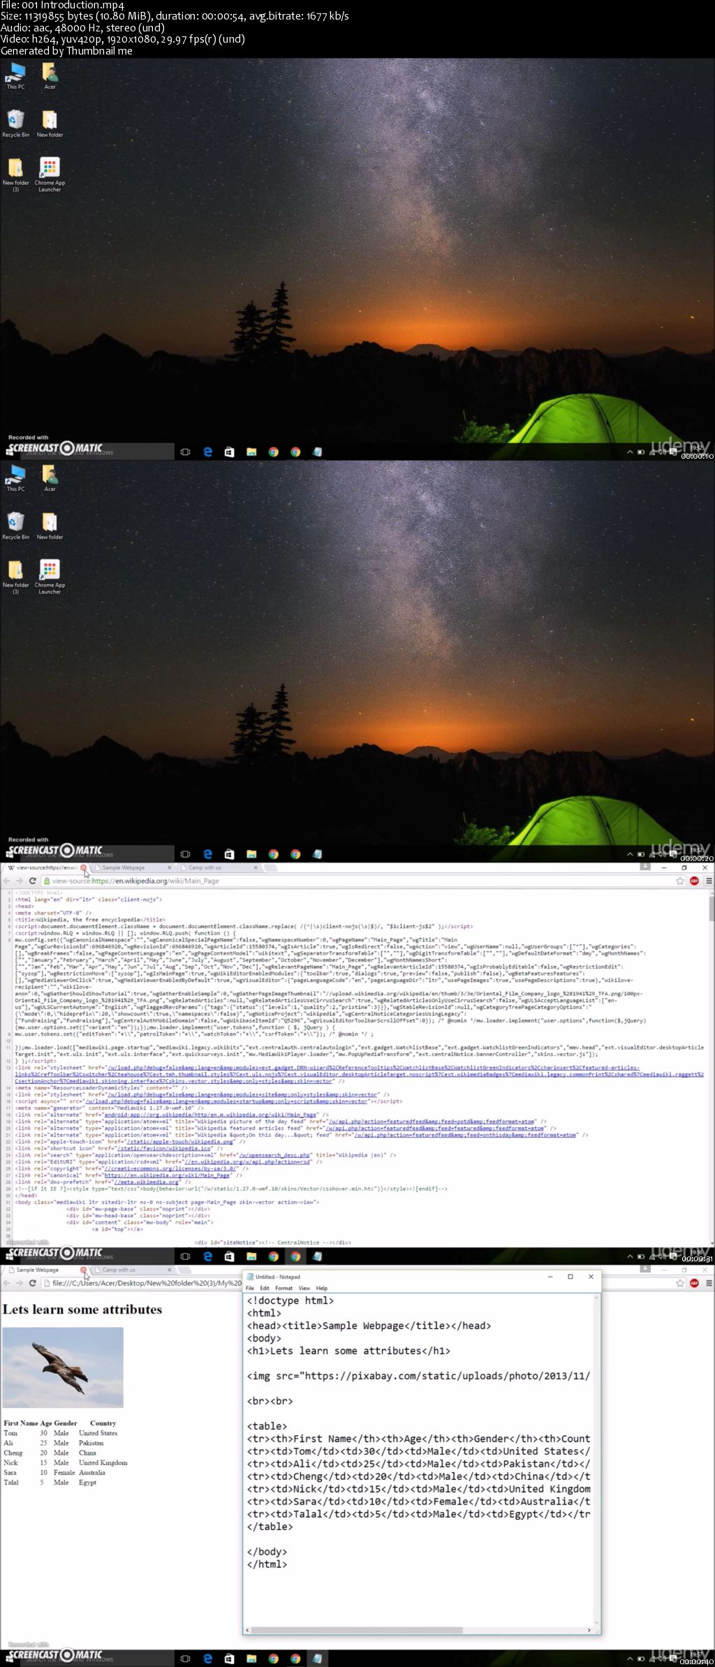Screen dimensions: 715x1667
Task: Open Notepad's Help menu
Action: coord(321,1288)
